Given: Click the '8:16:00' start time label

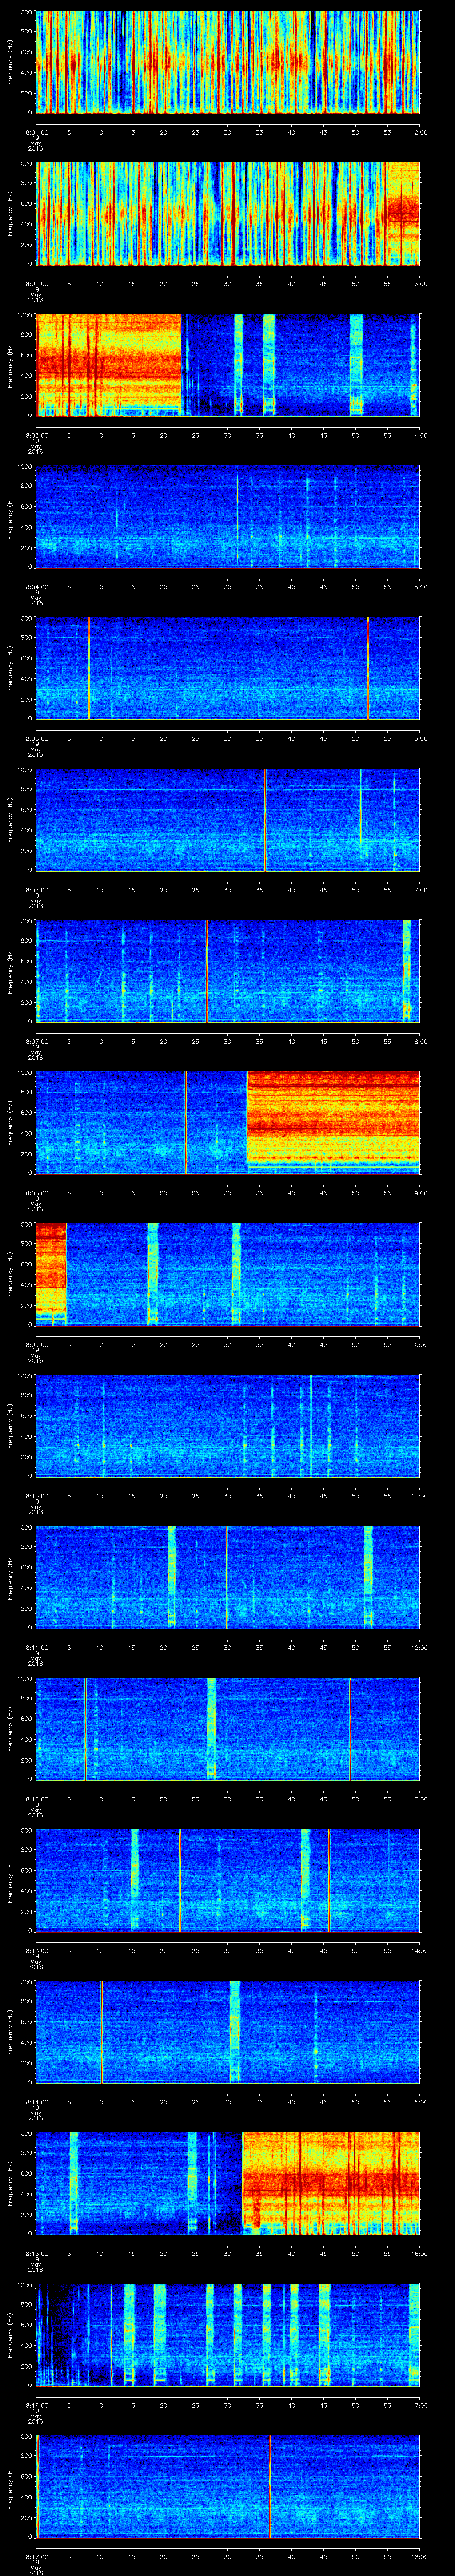Looking at the screenshot, I should [x=36, y=2405].
